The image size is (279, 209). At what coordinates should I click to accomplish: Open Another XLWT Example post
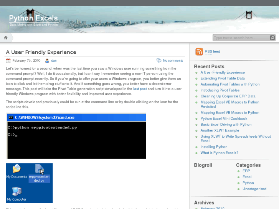[220, 130]
